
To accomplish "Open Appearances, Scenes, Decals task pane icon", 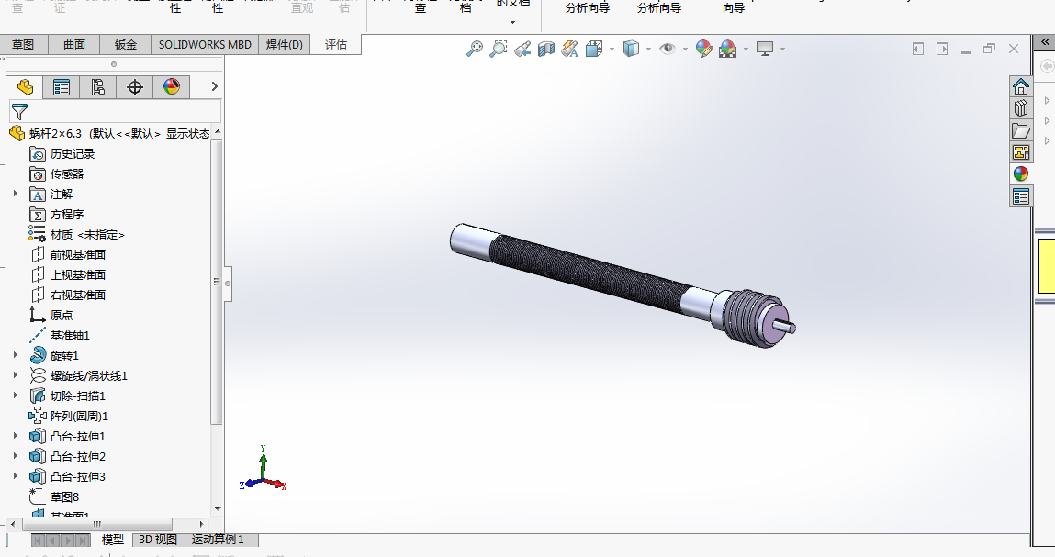I will [1021, 173].
